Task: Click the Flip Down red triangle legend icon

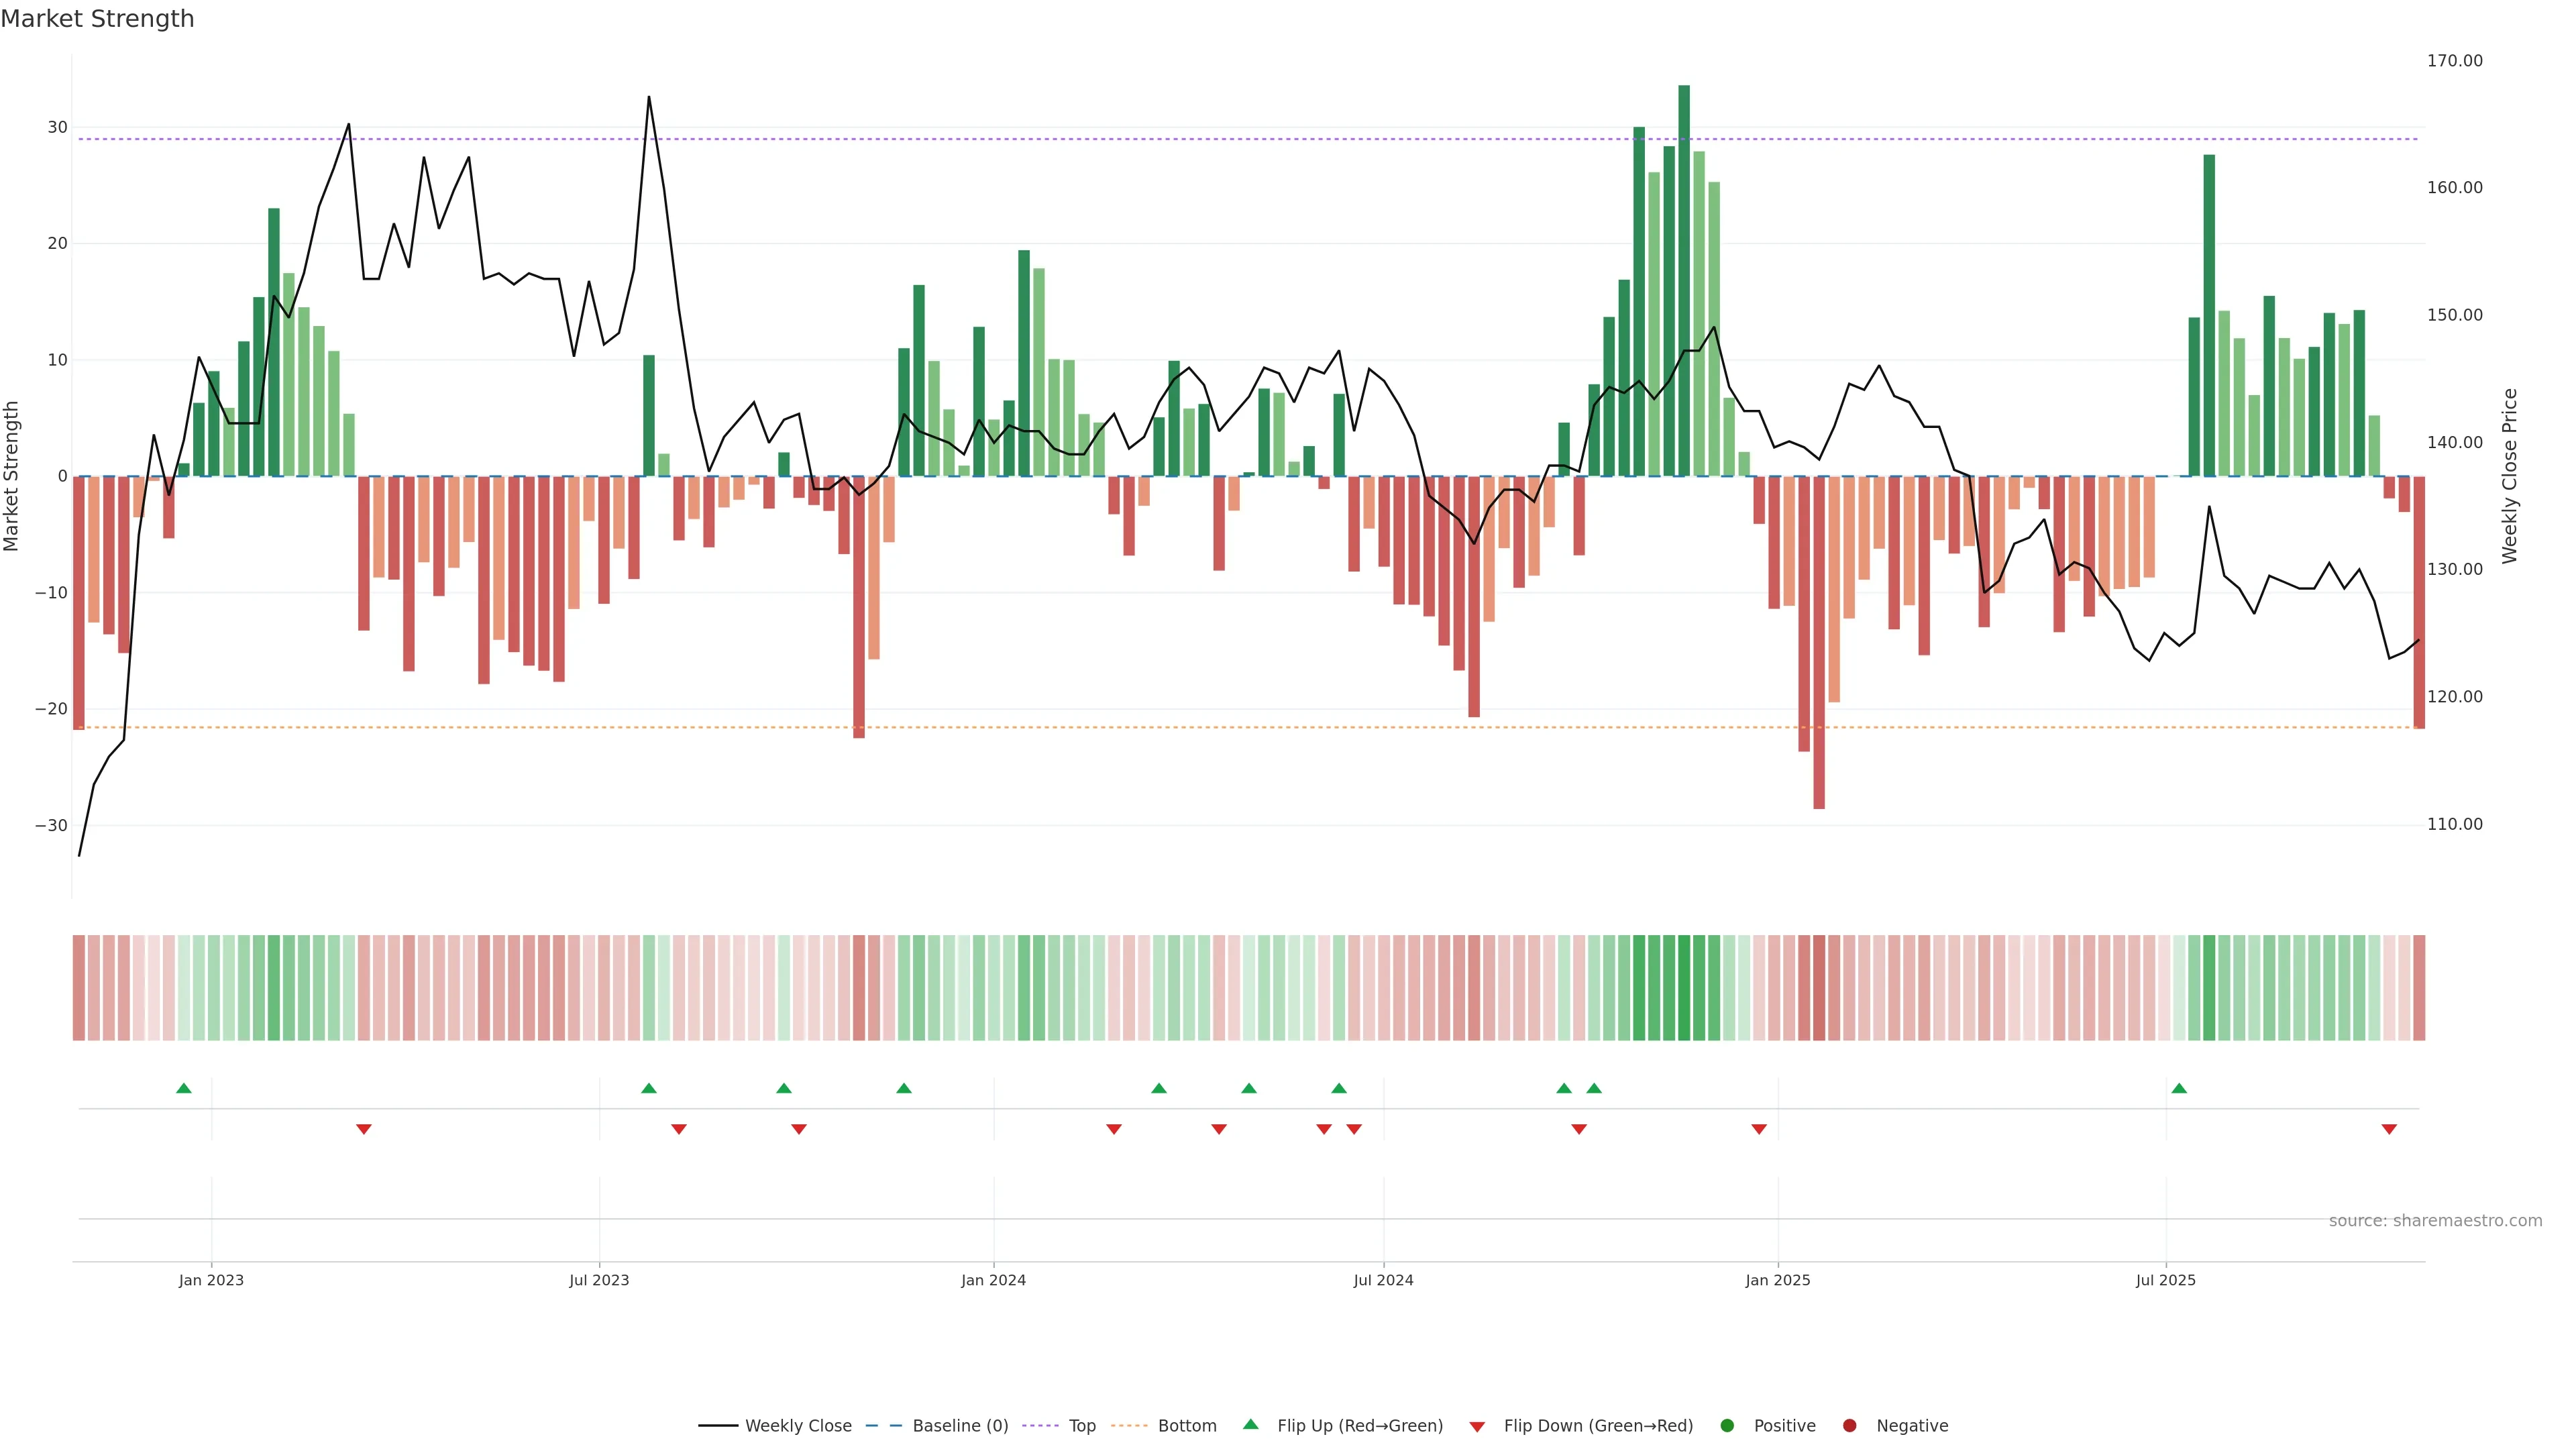Action: click(x=1477, y=1426)
